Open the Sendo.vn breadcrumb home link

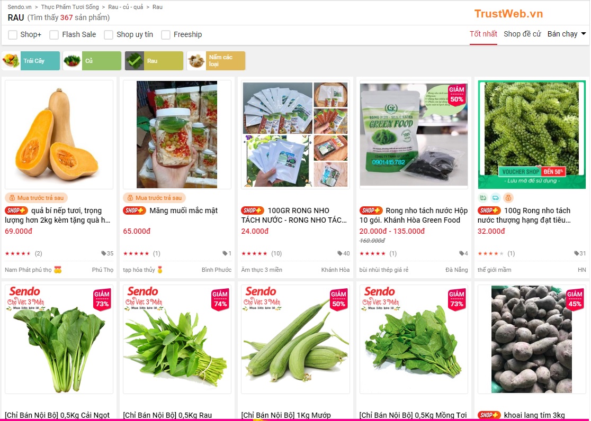pyautogui.click(x=20, y=7)
